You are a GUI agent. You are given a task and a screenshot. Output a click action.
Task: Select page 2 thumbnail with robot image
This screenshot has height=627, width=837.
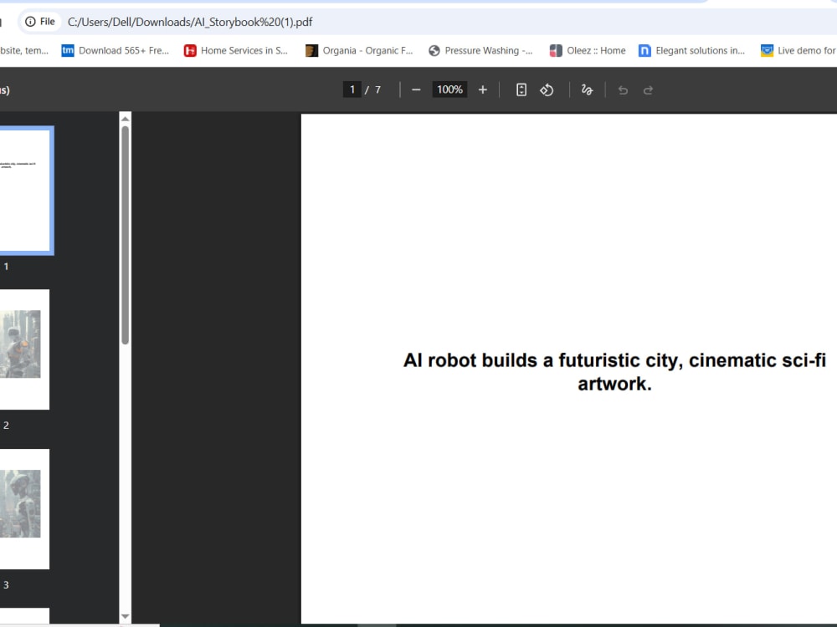click(24, 349)
